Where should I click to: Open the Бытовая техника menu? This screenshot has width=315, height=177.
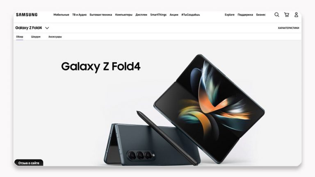coord(100,15)
